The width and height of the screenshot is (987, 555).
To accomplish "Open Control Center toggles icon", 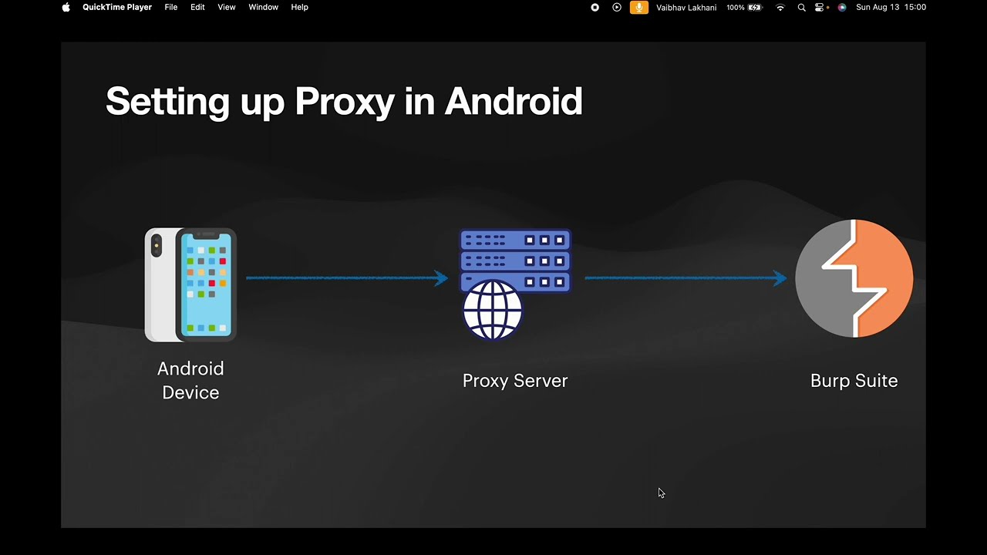I will [x=820, y=7].
